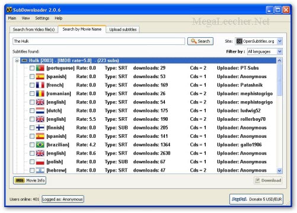Click the movie icon beside Hulk [2003]

pyautogui.click(x=24, y=60)
